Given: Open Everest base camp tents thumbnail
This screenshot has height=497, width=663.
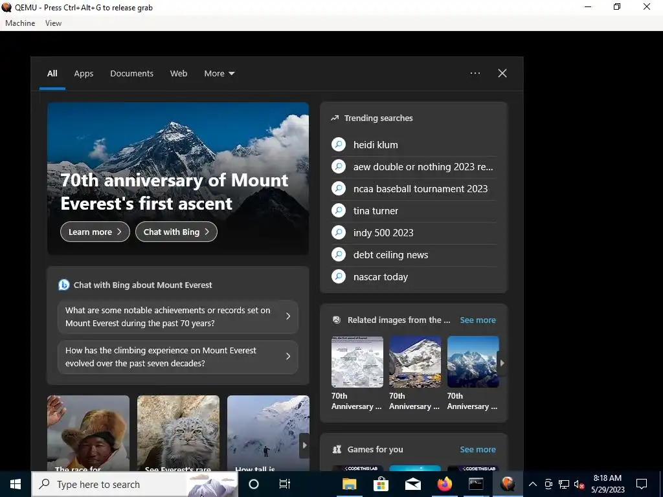Looking at the screenshot, I should pyautogui.click(x=415, y=362).
